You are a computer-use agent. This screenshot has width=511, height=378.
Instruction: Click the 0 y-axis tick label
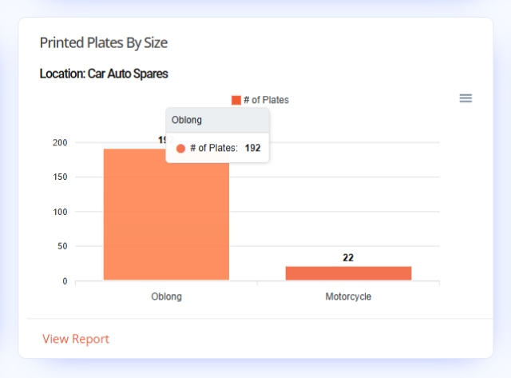(x=65, y=281)
